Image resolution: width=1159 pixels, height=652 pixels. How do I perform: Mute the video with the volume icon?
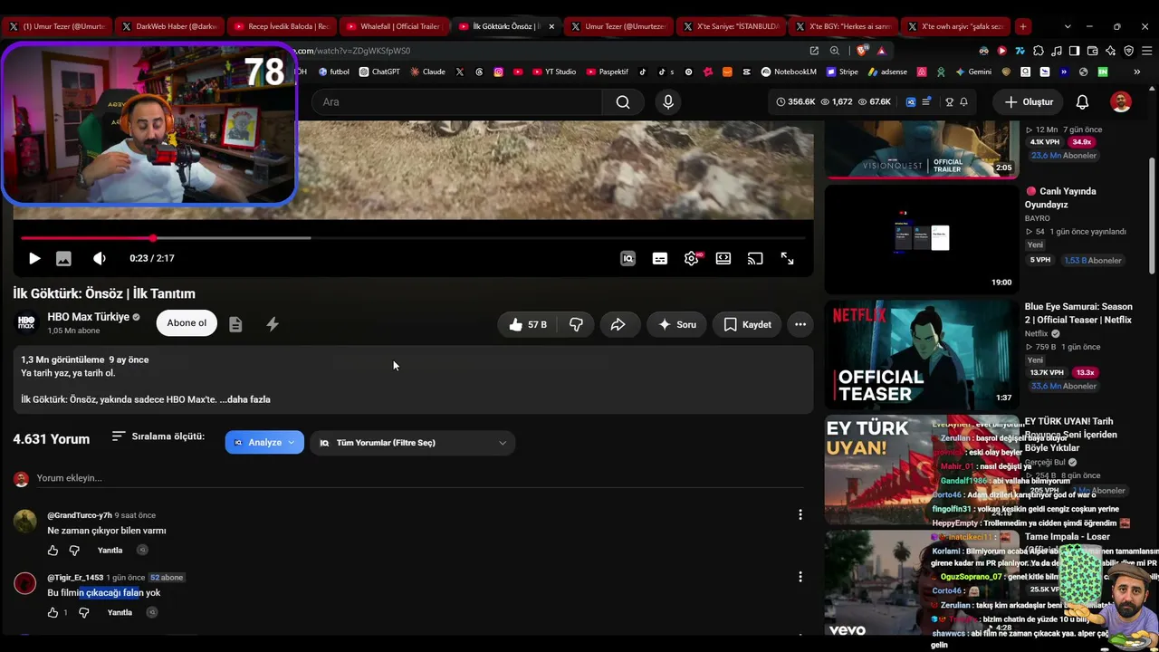pyautogui.click(x=100, y=258)
